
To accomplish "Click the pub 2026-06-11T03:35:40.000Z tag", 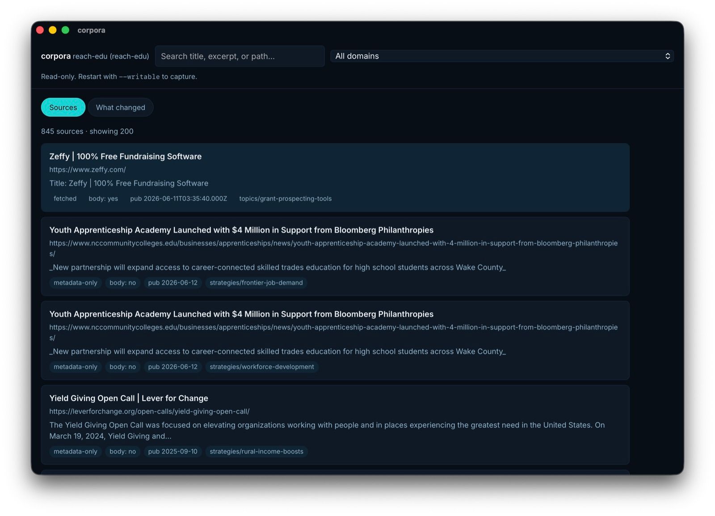I will (178, 199).
